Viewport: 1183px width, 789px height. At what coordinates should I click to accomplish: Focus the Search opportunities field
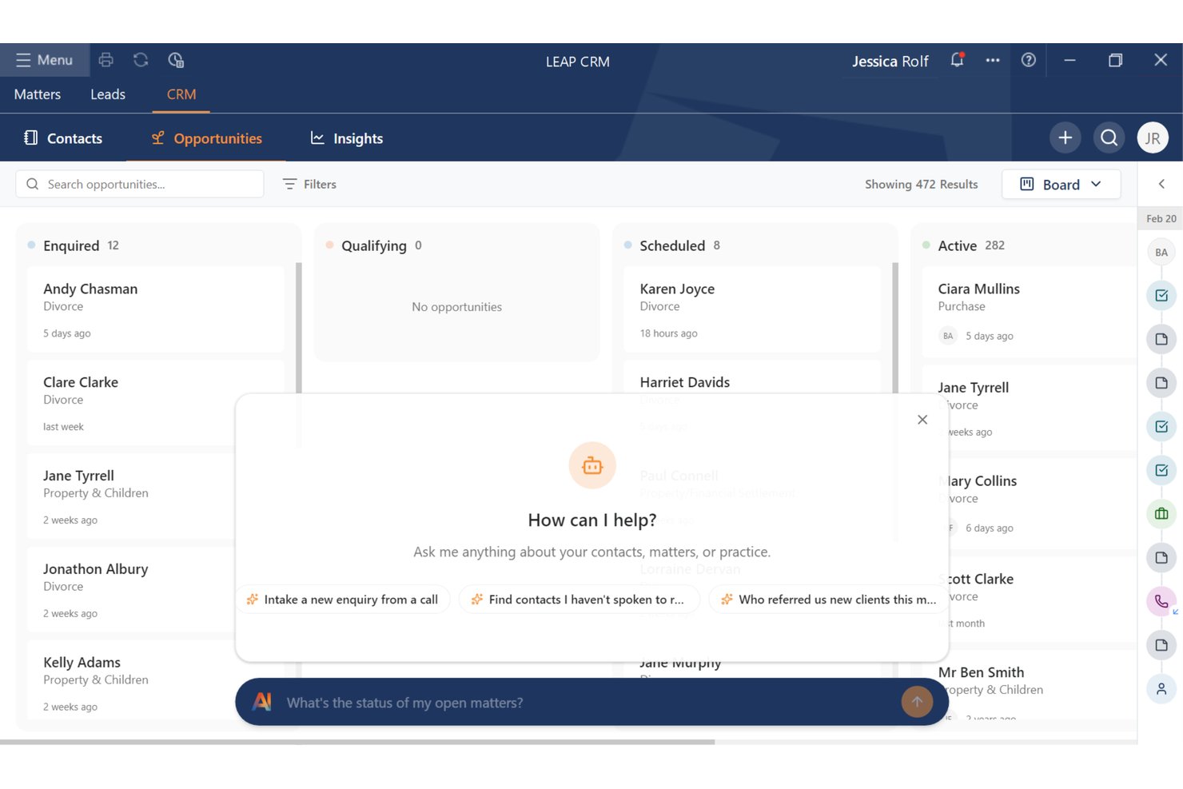tap(140, 184)
